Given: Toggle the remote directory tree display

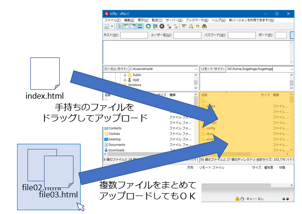Looking at the screenshot, I should tap(133, 27).
